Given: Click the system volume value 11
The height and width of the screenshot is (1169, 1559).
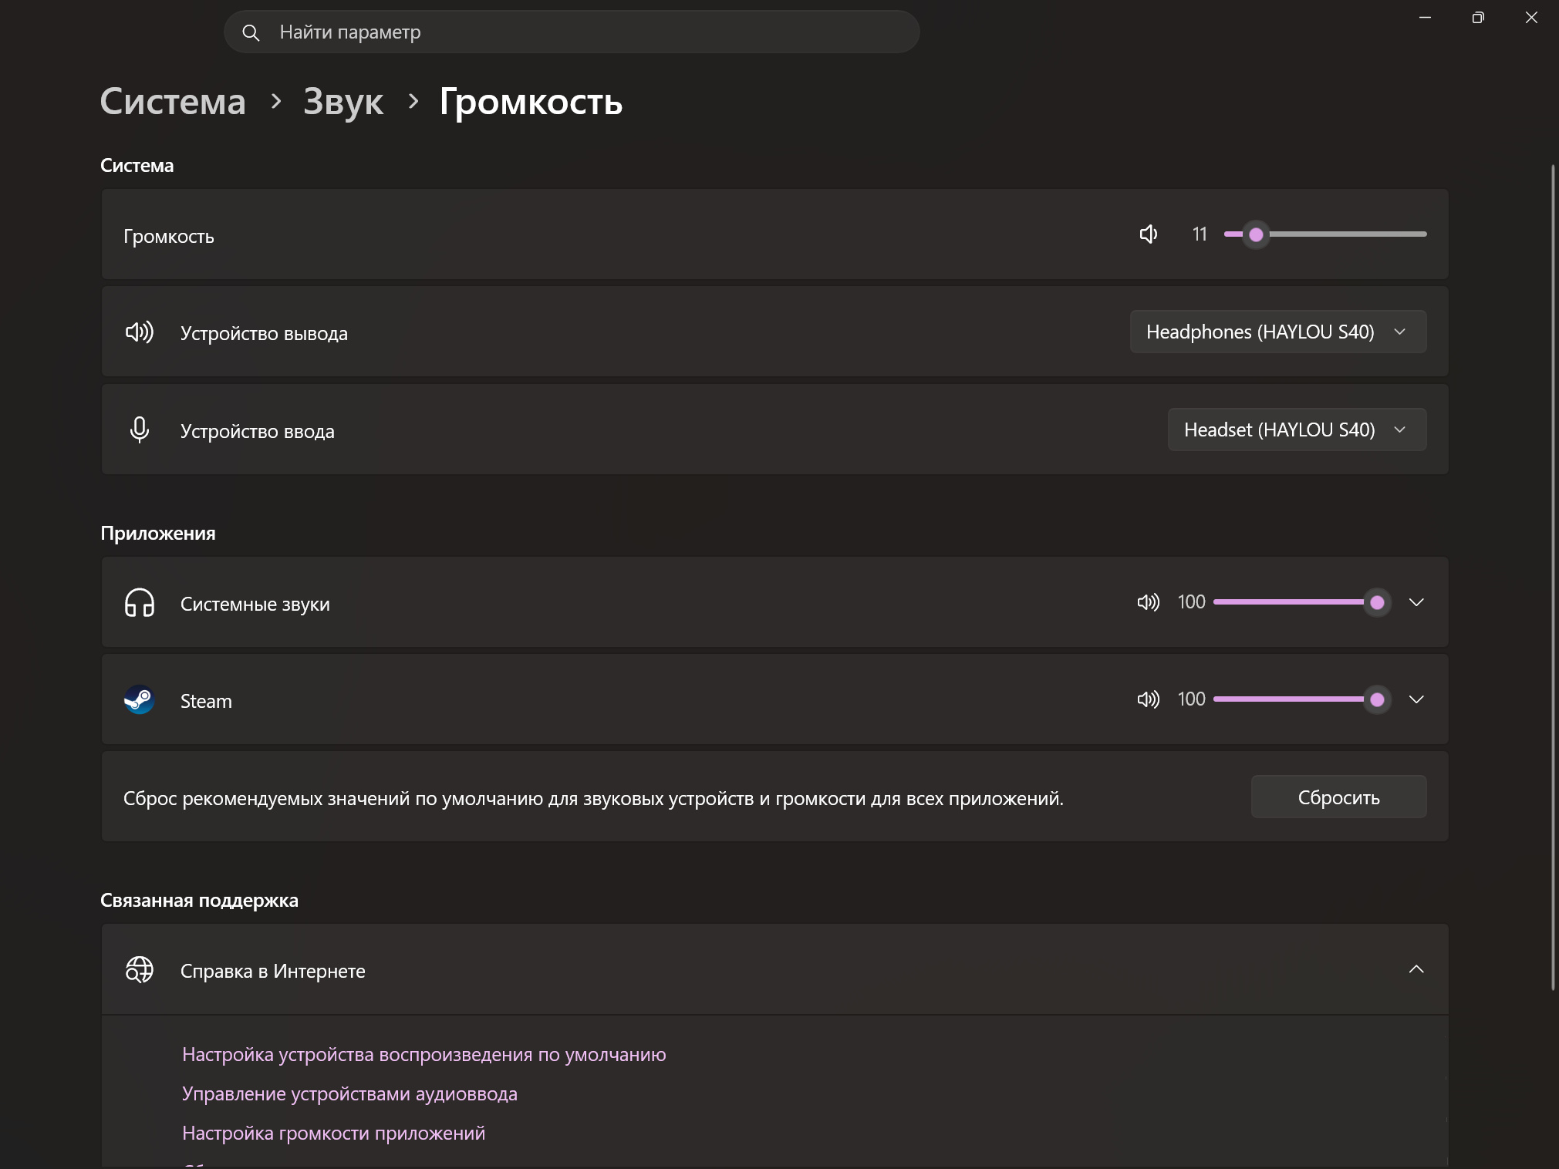Looking at the screenshot, I should pyautogui.click(x=1200, y=234).
